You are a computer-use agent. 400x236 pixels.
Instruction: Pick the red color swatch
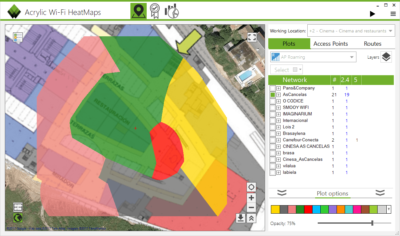[308, 209]
